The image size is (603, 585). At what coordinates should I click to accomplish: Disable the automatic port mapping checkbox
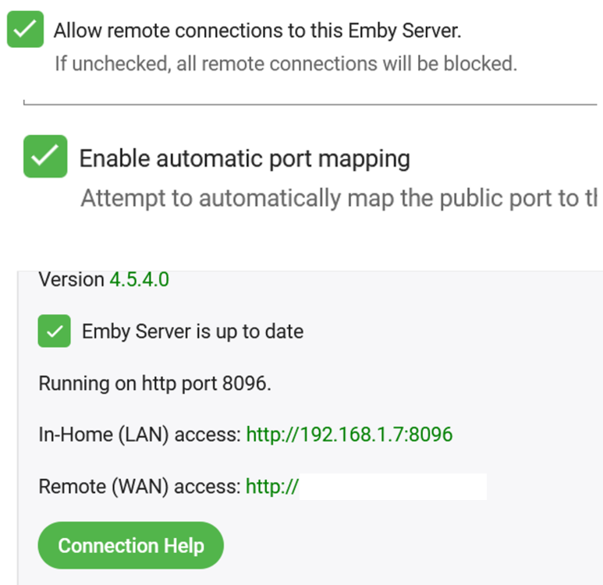pyautogui.click(x=45, y=156)
